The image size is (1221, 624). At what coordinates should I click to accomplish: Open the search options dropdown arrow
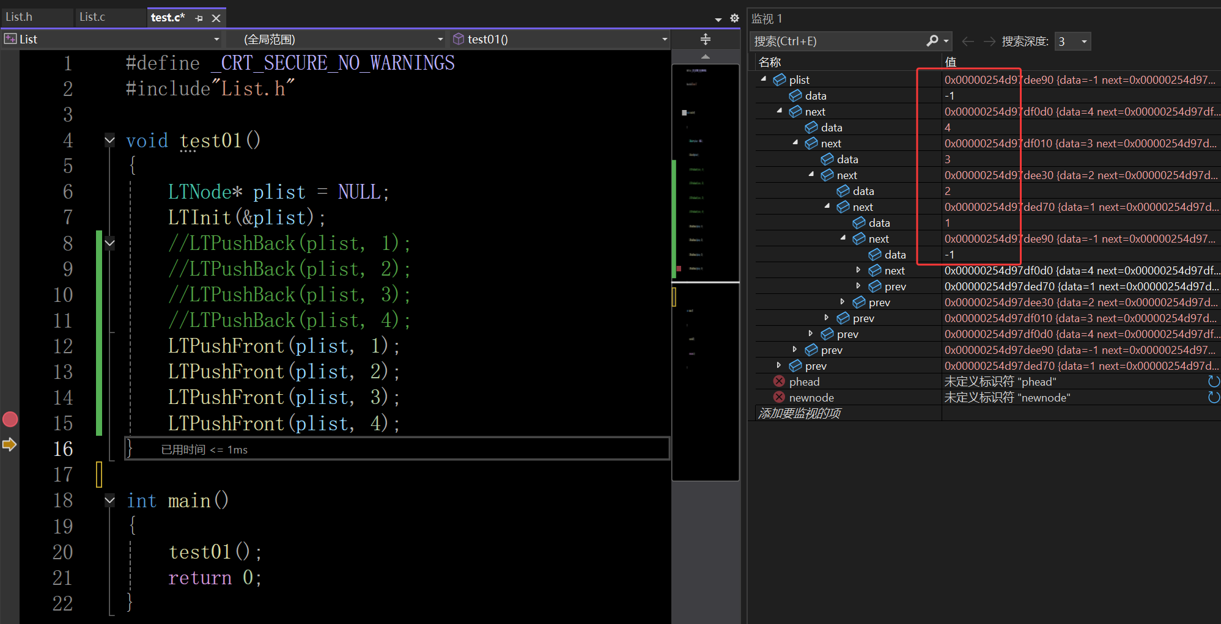pos(946,42)
